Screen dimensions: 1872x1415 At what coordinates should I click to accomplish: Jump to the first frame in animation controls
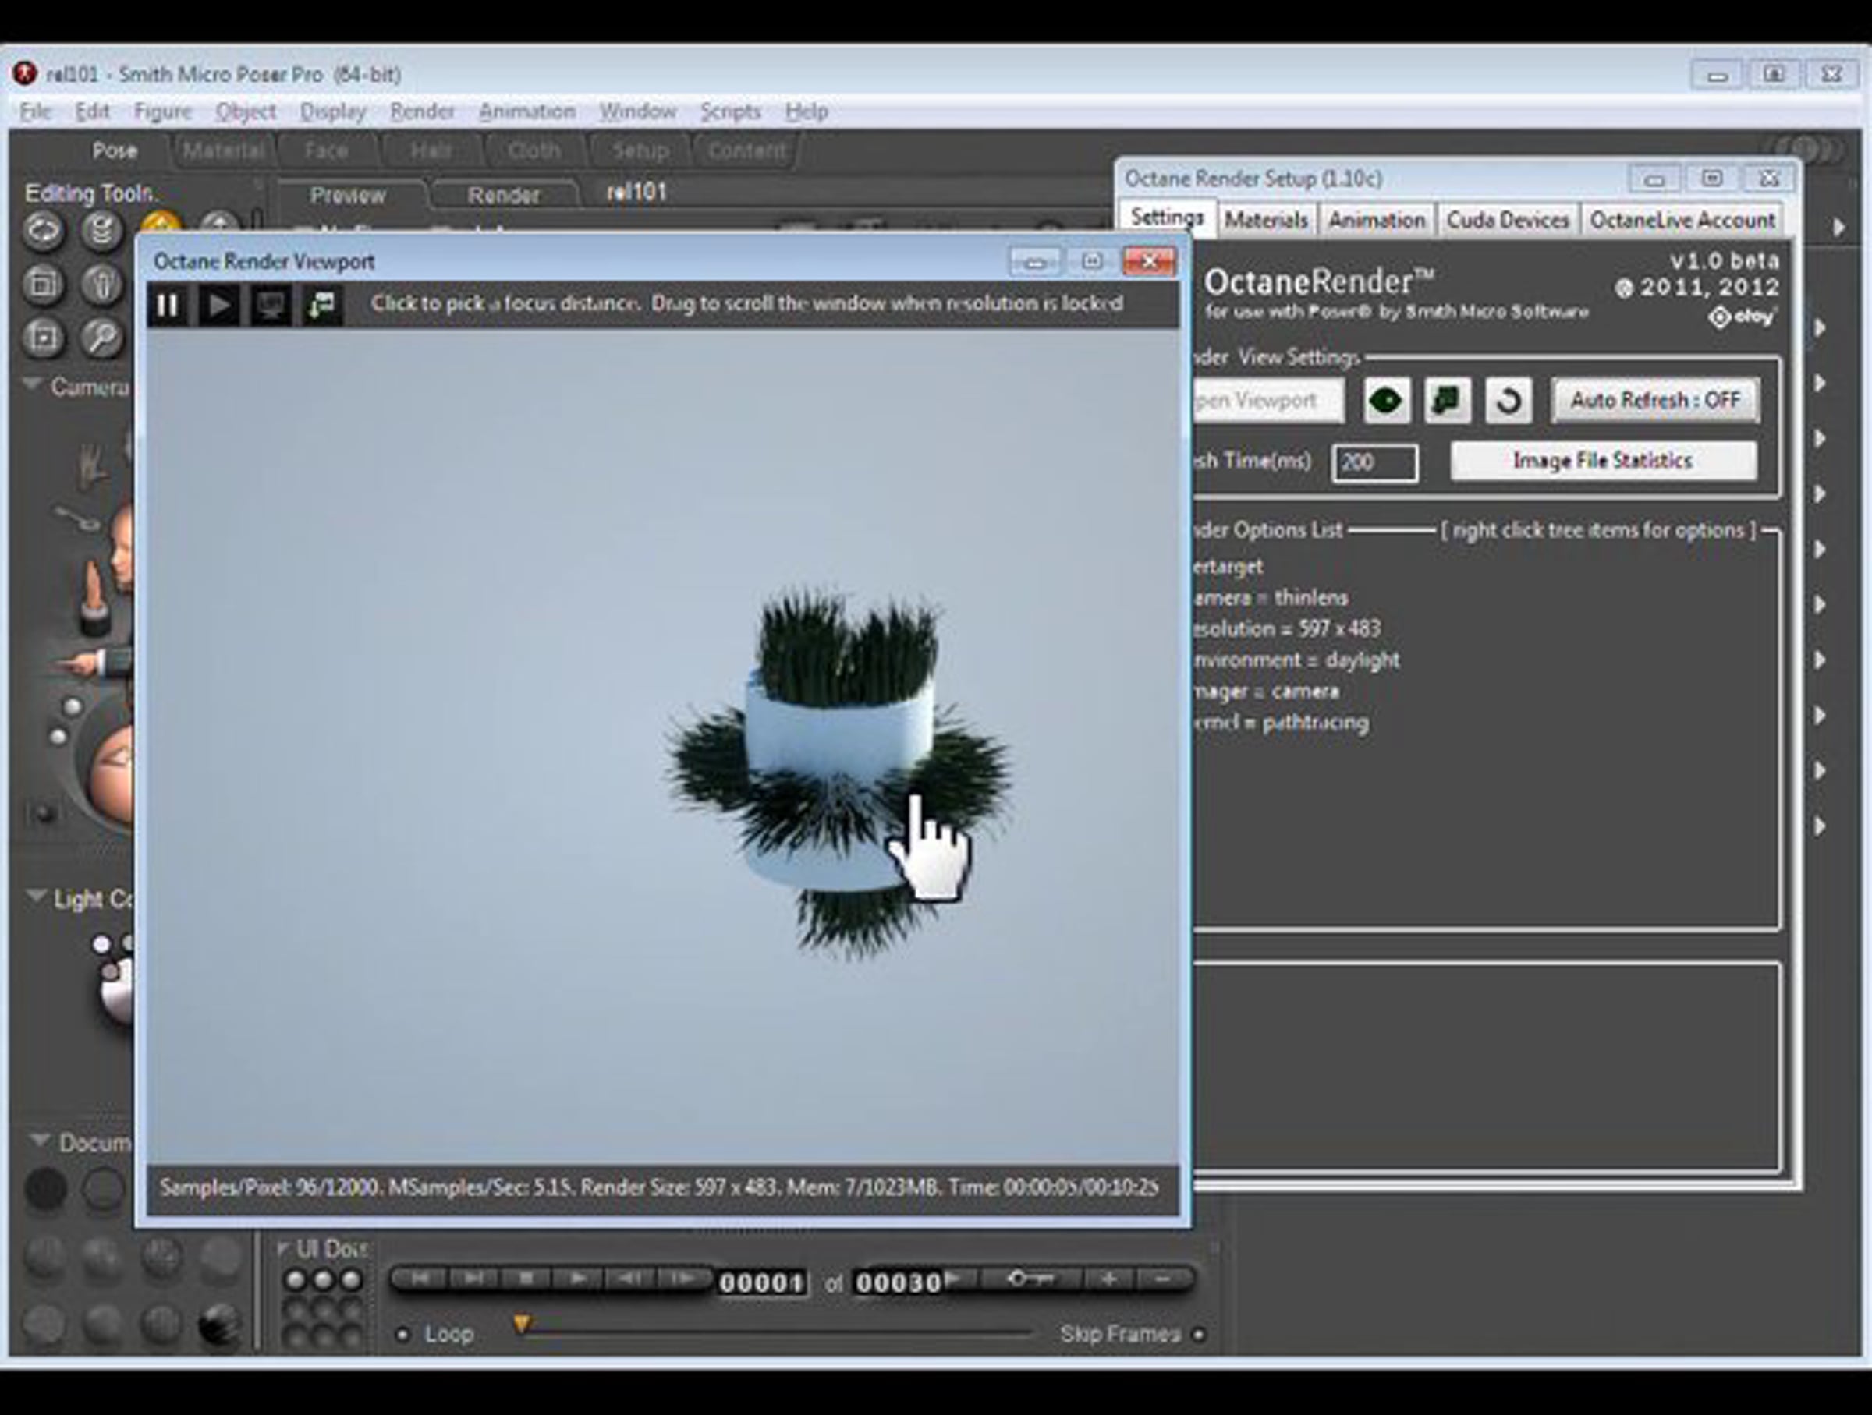click(x=419, y=1278)
